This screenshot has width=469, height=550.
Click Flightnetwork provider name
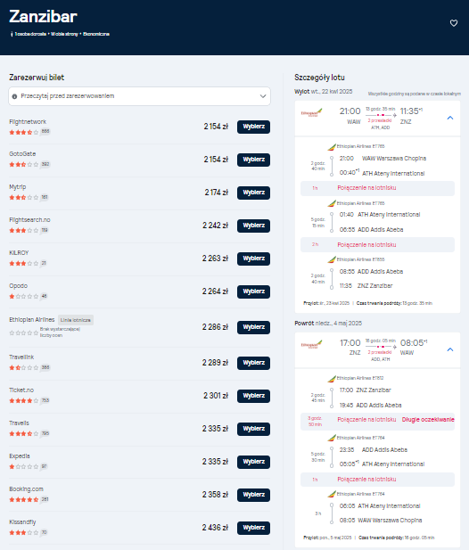[28, 122]
